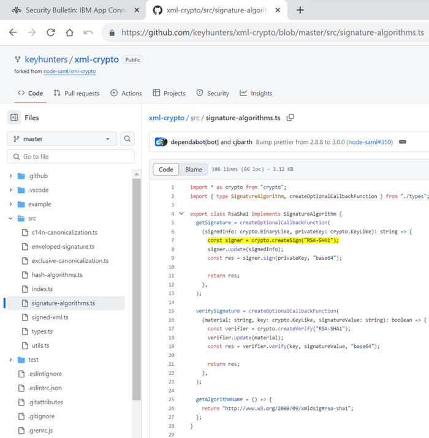Viewport: 429px width, 438px height.
Task: Click src breadcrumb link
Action: (x=195, y=118)
